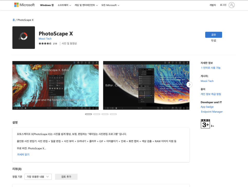Screen dimensions: 248x187
Task: Click the 설명 section heading
Action: click(x=15, y=123)
